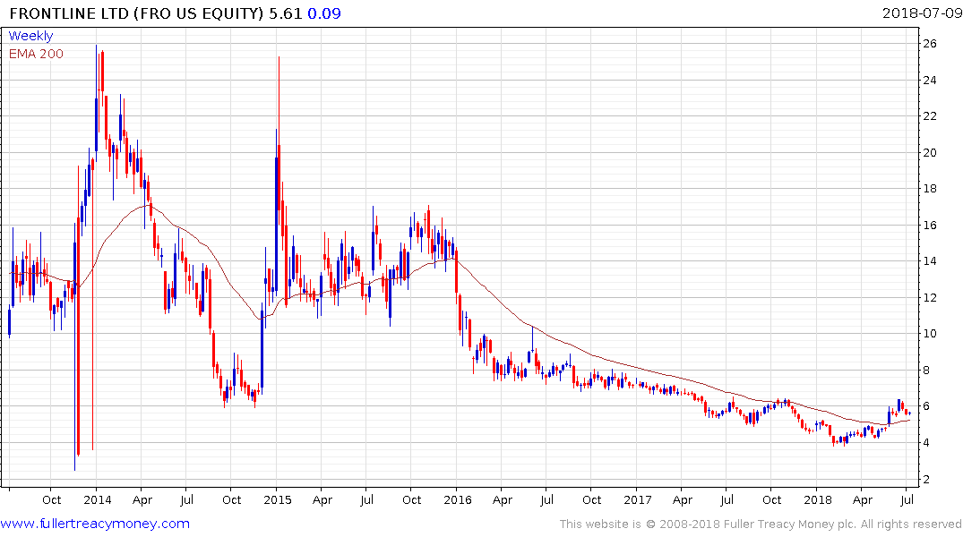Click the copyright notice text

coord(761,524)
